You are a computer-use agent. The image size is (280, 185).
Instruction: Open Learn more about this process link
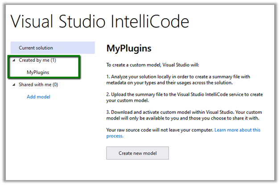237,130
